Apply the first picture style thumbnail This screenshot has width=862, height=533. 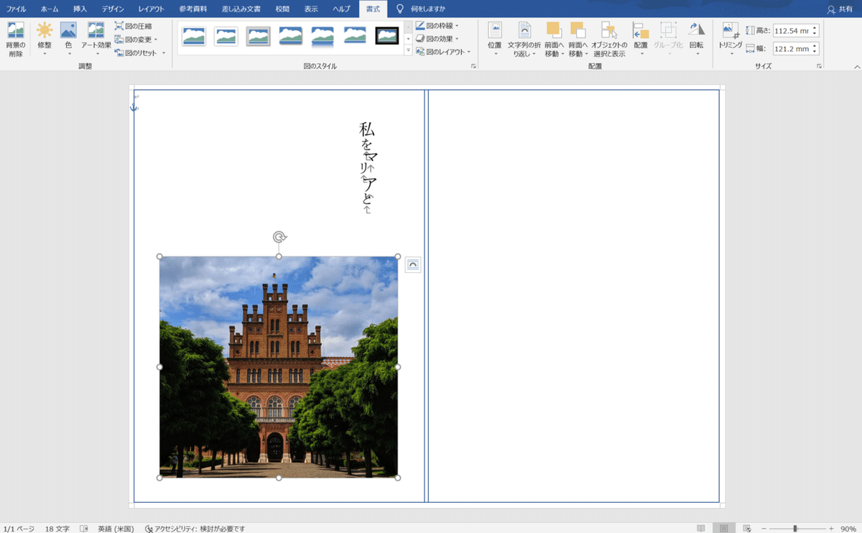point(194,36)
